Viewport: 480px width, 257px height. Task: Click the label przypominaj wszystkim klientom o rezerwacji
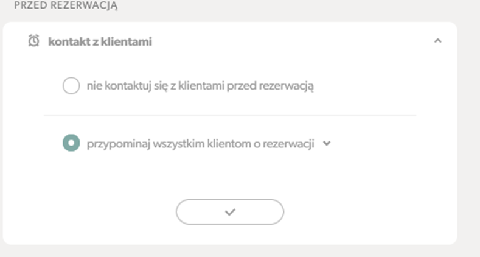[201, 143]
